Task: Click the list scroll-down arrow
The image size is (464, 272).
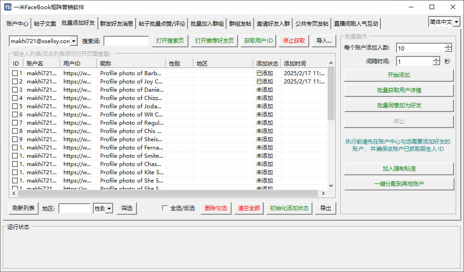Action: click(x=331, y=186)
